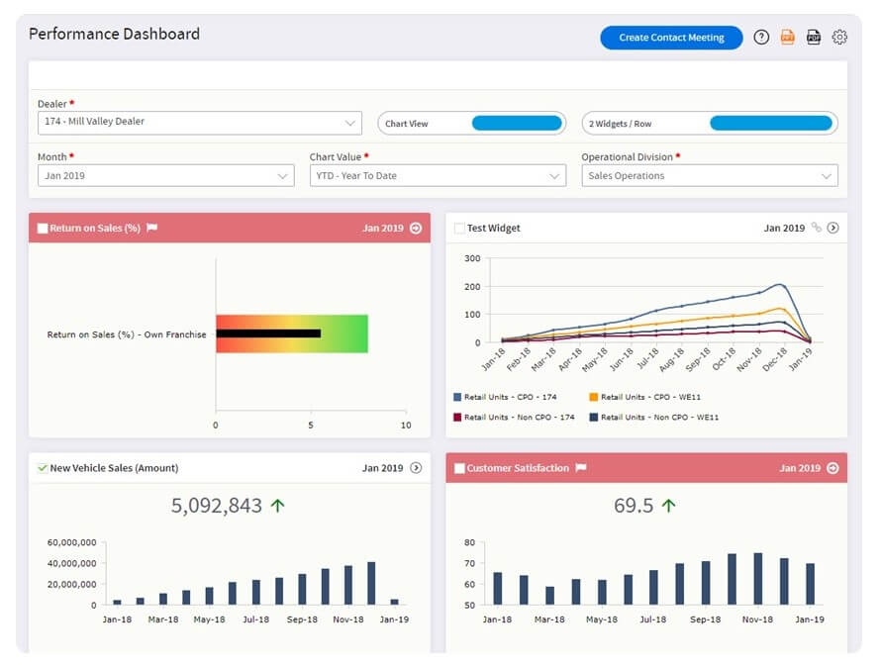This screenshot has width=881, height=666.
Task: Click the Create Contact Meeting button
Action: 671,38
